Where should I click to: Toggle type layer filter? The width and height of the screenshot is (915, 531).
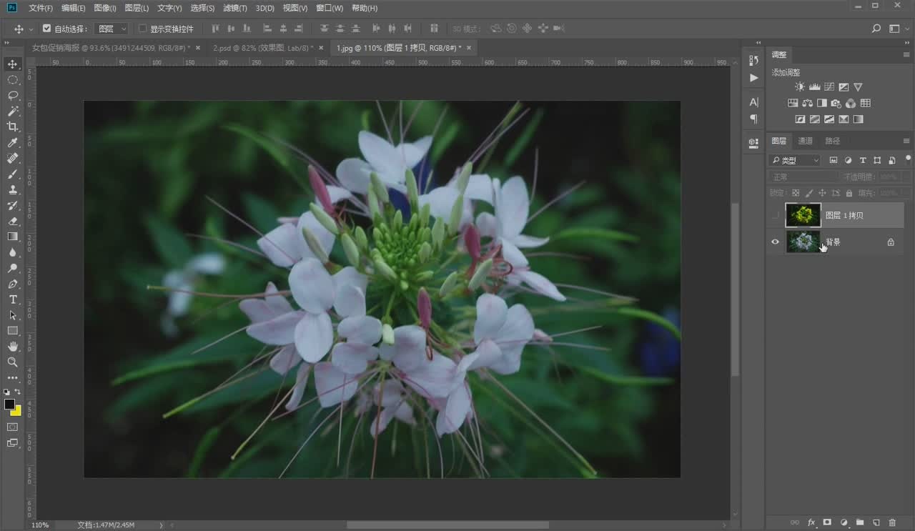point(863,160)
